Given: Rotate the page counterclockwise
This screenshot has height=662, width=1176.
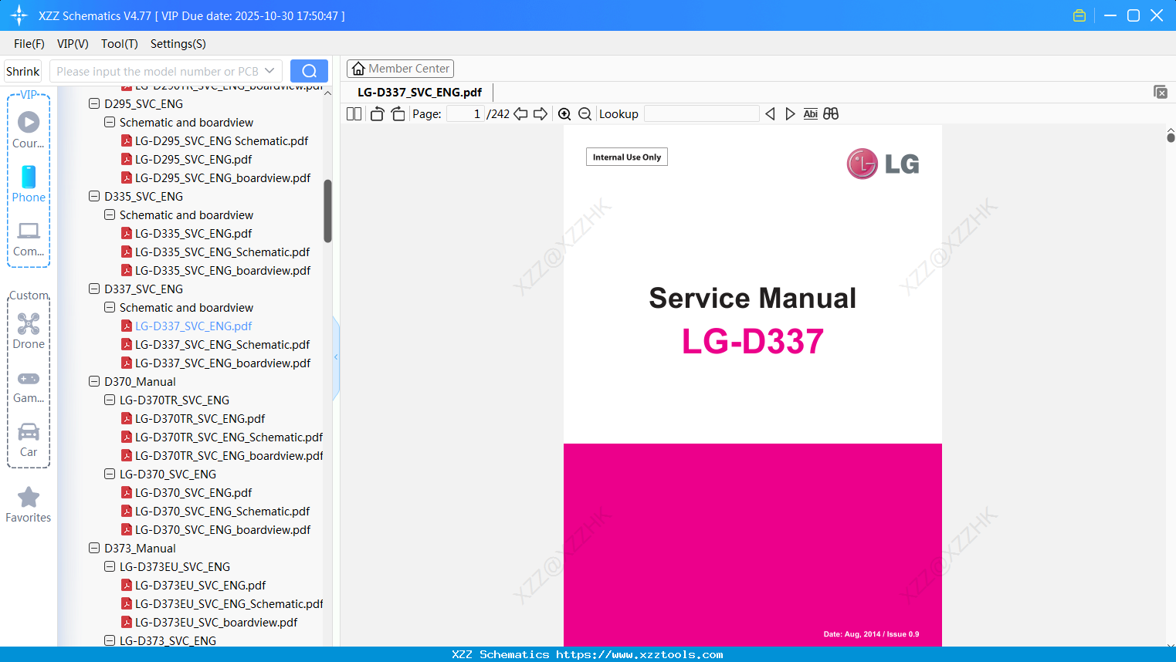Looking at the screenshot, I should coord(377,113).
